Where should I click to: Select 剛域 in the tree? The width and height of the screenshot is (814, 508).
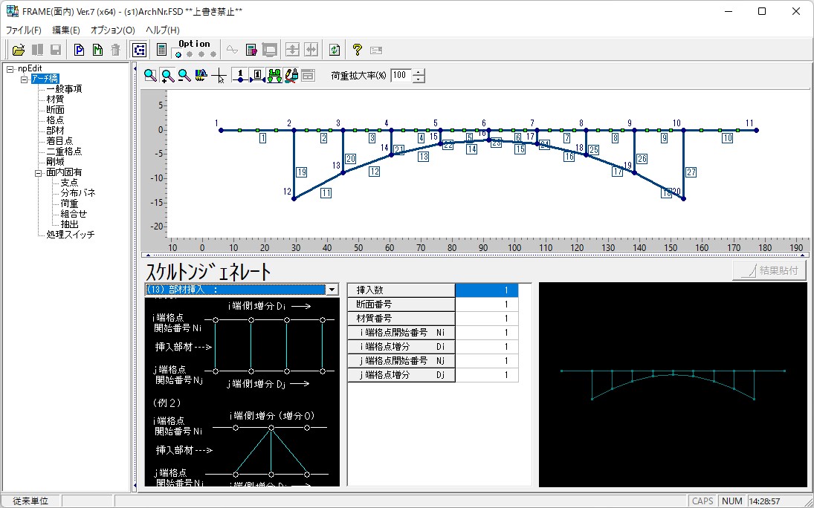click(55, 162)
